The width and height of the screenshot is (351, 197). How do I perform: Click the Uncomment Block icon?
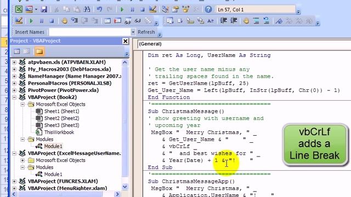click(x=266, y=21)
